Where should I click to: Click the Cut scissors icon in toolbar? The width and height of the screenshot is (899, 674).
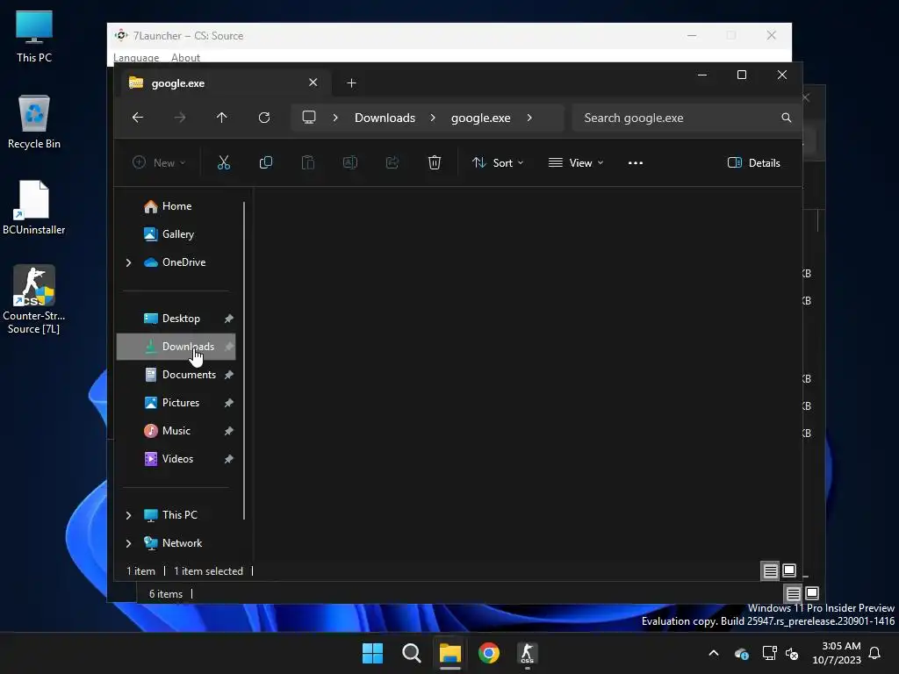[224, 162]
